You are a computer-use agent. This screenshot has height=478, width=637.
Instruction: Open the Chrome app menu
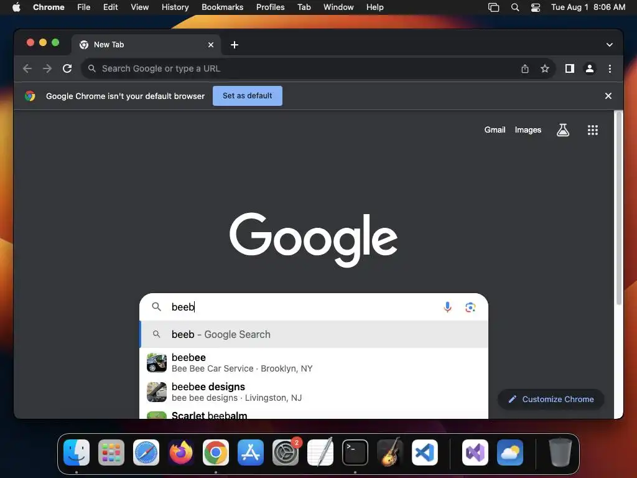pos(49,7)
